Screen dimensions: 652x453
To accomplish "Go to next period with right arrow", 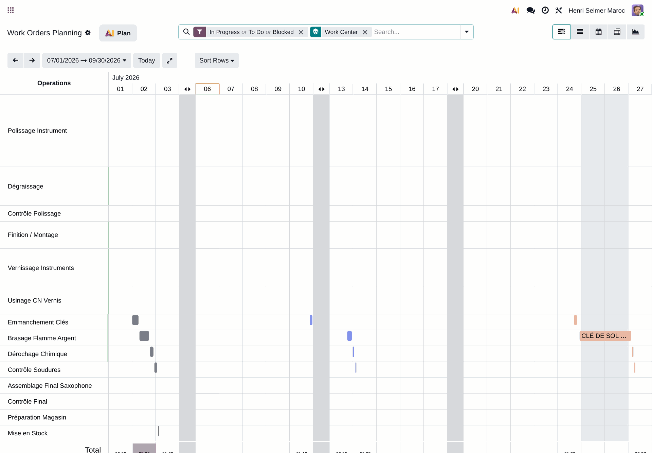I will pyautogui.click(x=32, y=60).
